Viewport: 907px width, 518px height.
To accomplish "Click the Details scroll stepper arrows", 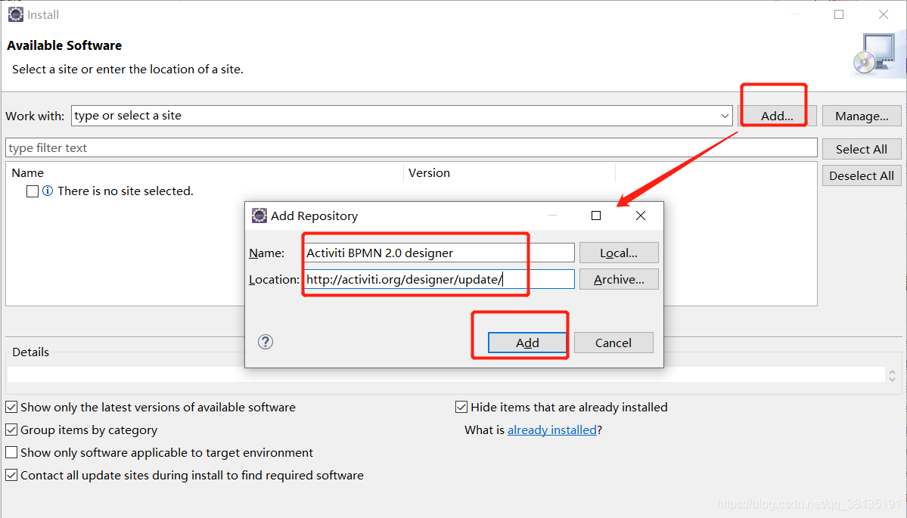I will tap(892, 376).
